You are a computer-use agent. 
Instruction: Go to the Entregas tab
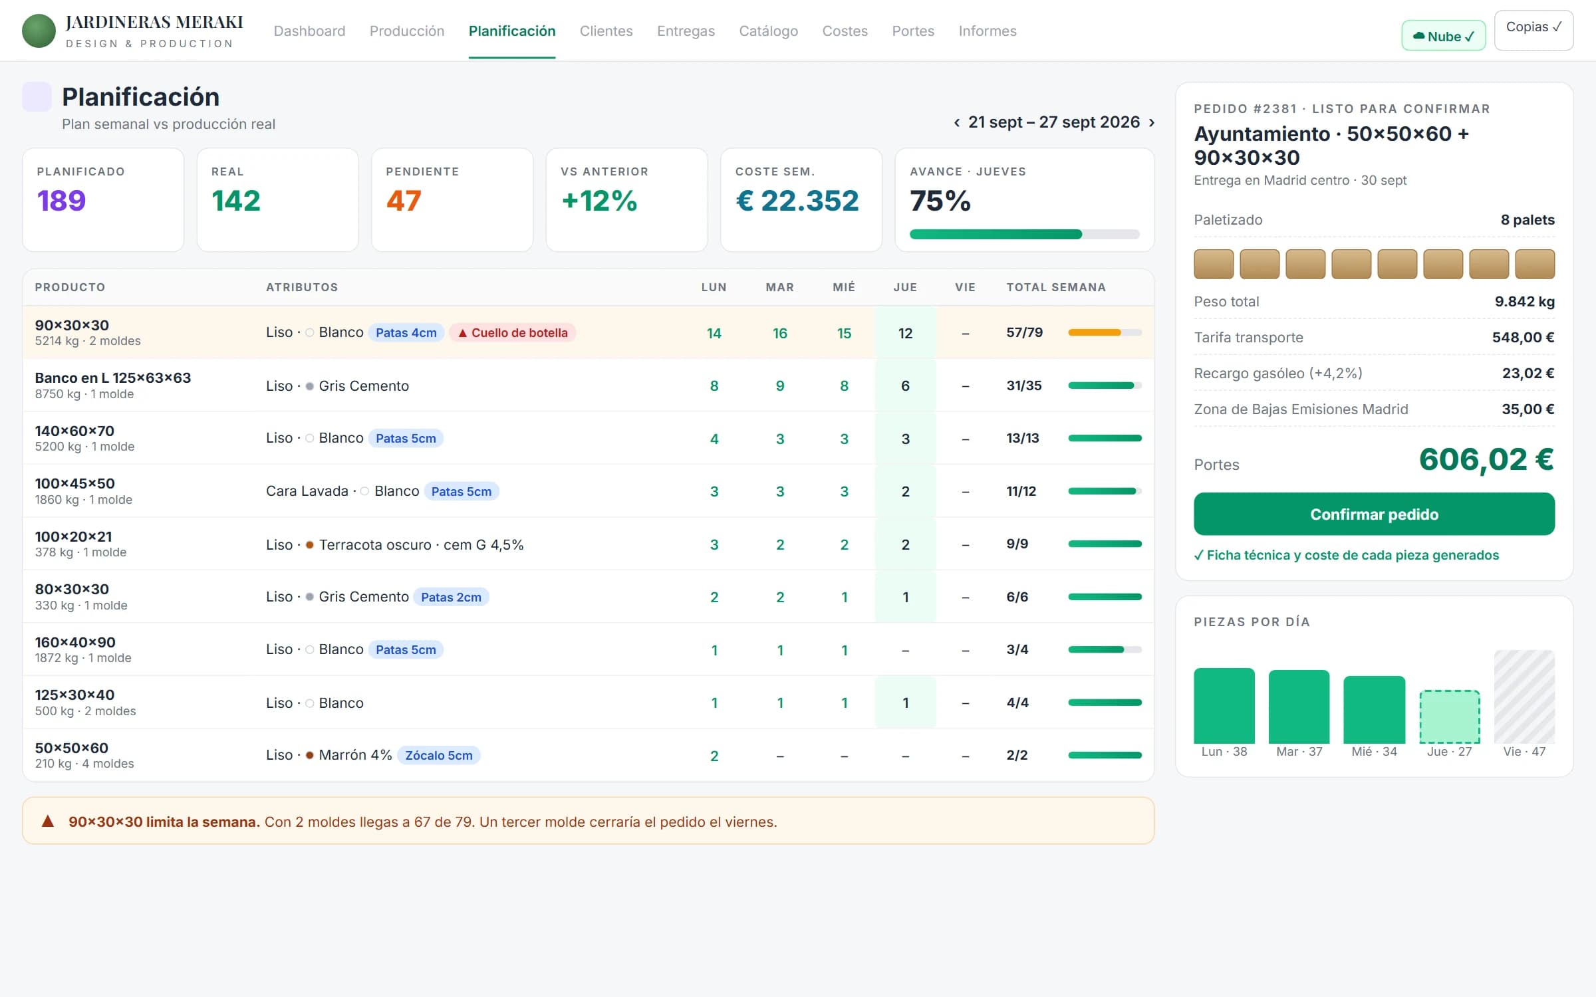686,31
